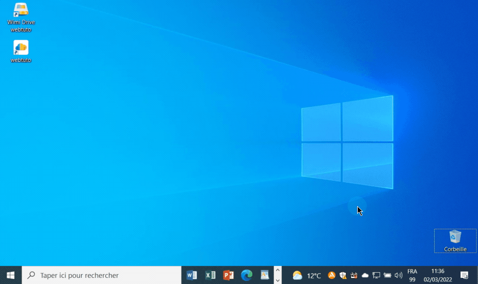Image resolution: width=478 pixels, height=284 pixels.
Task: Show next taskbar icons row with down arrow
Action: coord(278,280)
